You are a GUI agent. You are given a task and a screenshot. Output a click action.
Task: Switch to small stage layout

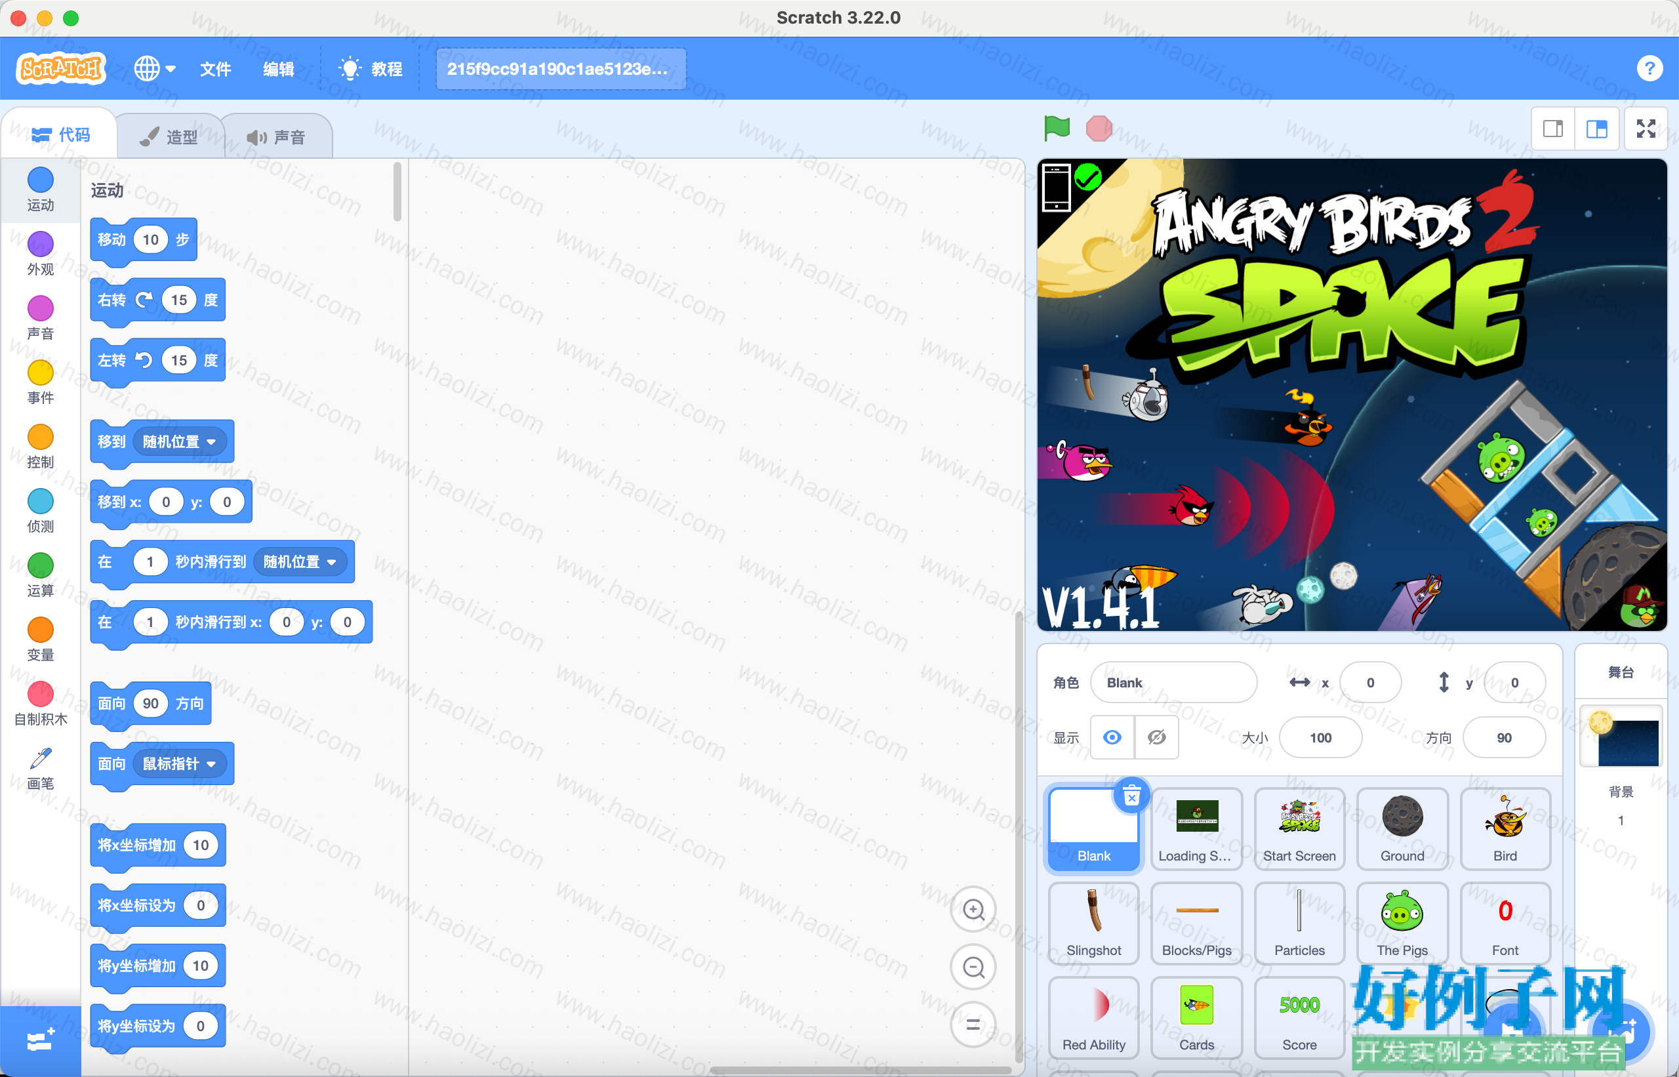point(1553,129)
